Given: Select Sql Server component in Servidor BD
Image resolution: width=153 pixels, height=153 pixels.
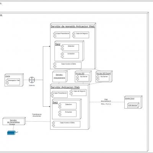Looking at the screenshot, I should coord(83,78).
